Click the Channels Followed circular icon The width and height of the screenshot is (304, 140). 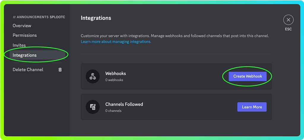pyautogui.click(x=93, y=107)
